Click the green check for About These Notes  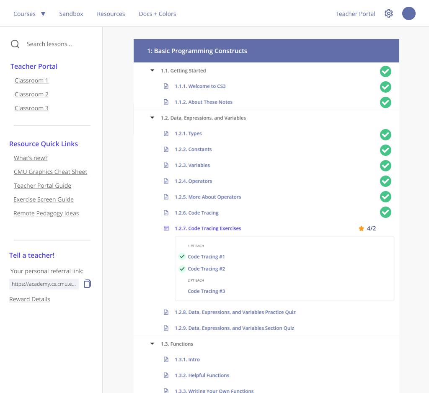385,102
